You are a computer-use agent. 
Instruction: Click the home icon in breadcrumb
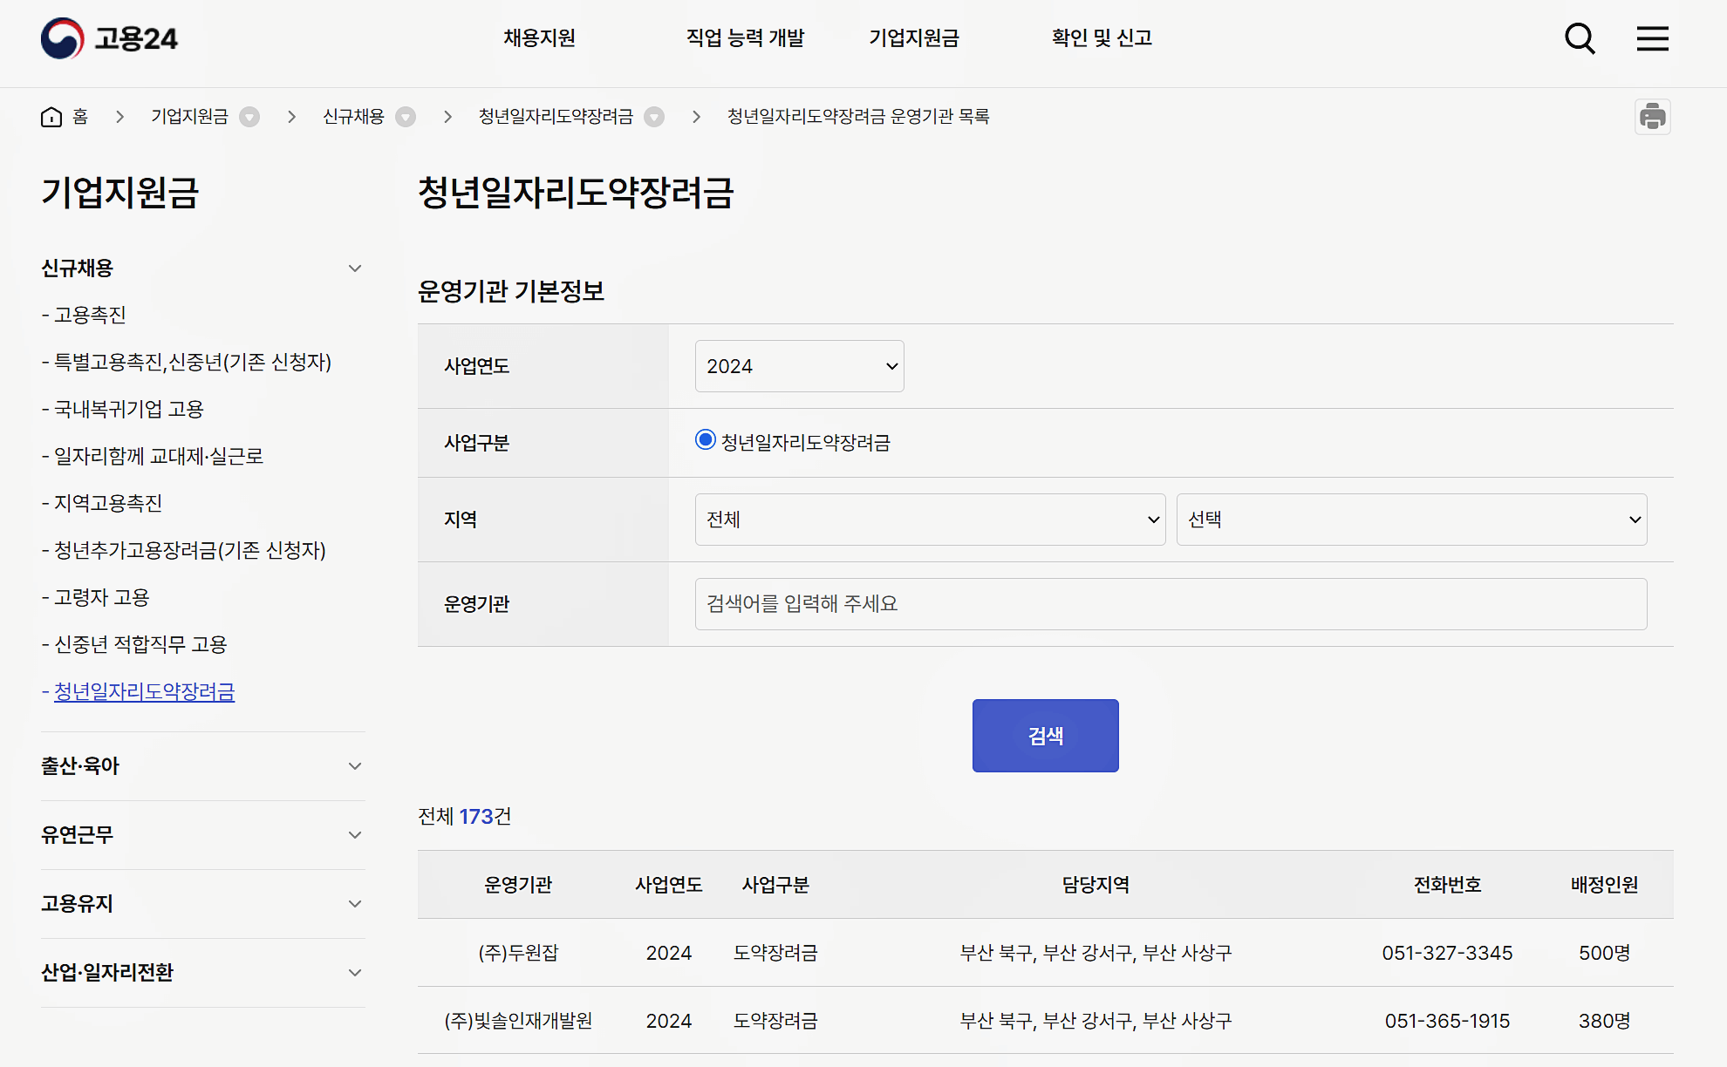click(51, 117)
